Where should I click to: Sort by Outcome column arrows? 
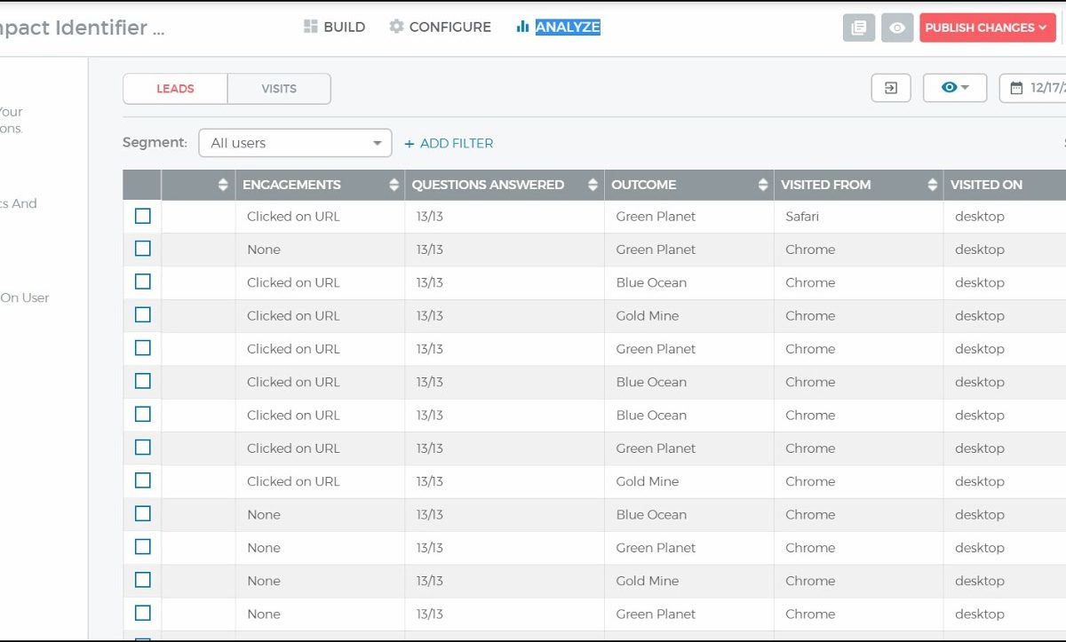click(762, 185)
